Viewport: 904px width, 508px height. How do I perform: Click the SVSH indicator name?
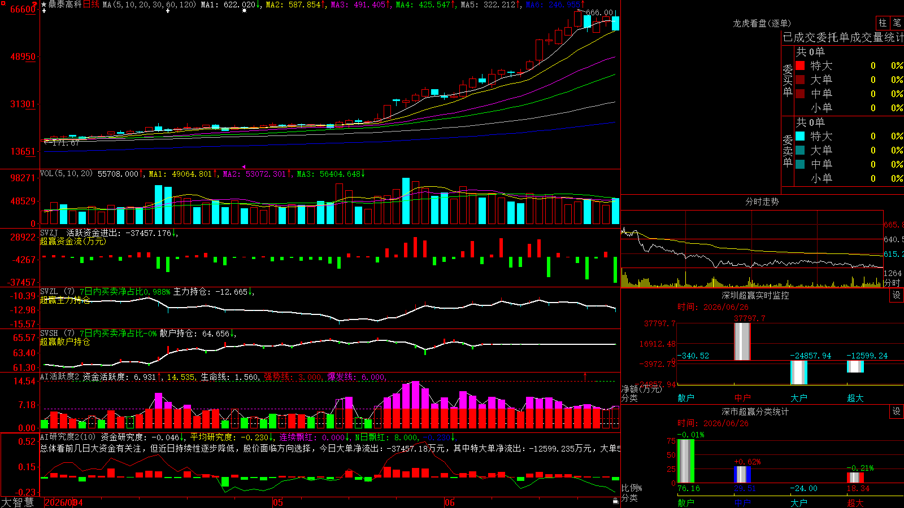[x=49, y=334]
